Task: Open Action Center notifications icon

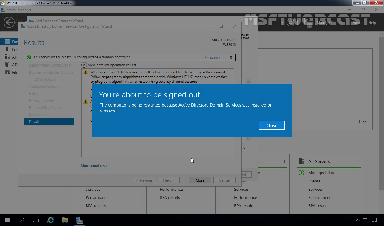Action: [x=374, y=220]
